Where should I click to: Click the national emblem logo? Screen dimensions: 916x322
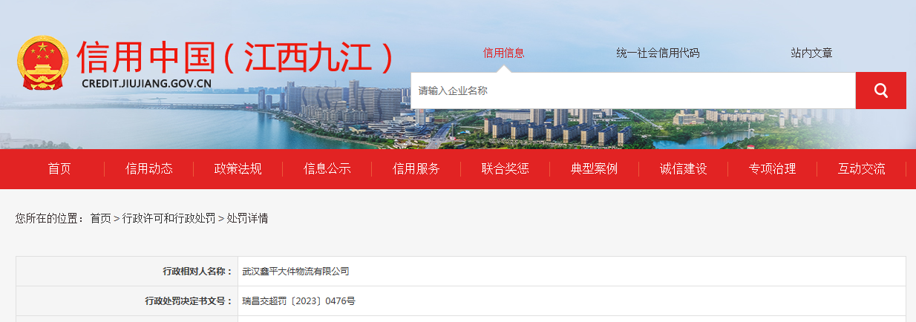tap(42, 63)
